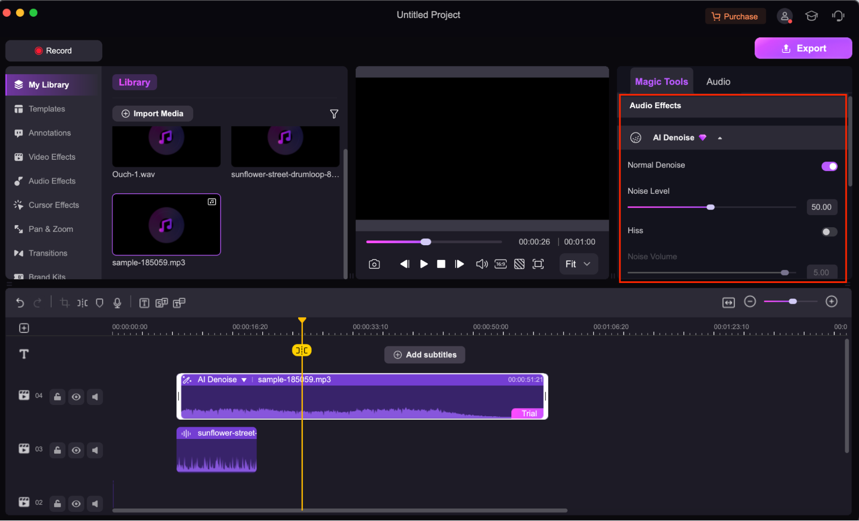Click the Purchase button

coord(735,16)
